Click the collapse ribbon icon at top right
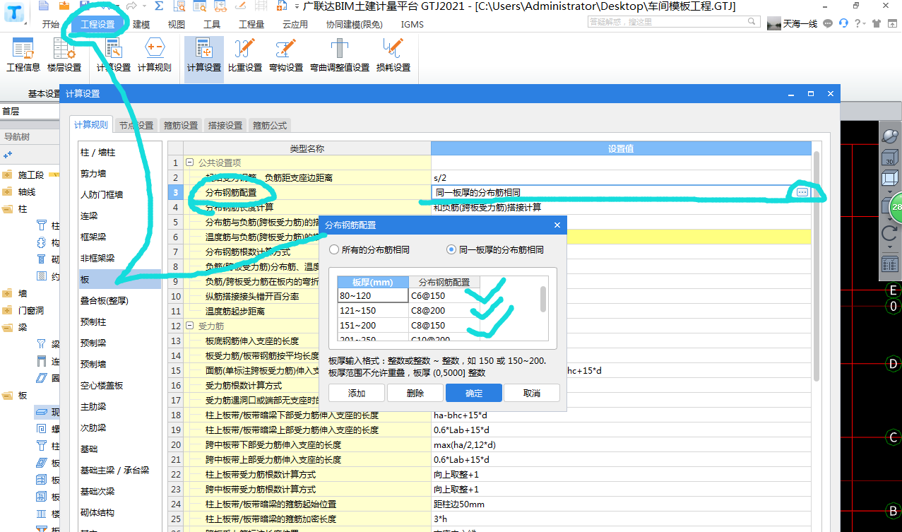The width and height of the screenshot is (902, 532). 894,23
